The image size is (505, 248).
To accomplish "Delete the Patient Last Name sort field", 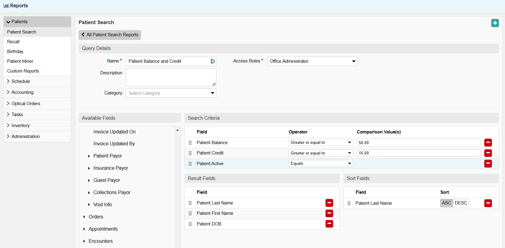I will [x=488, y=203].
